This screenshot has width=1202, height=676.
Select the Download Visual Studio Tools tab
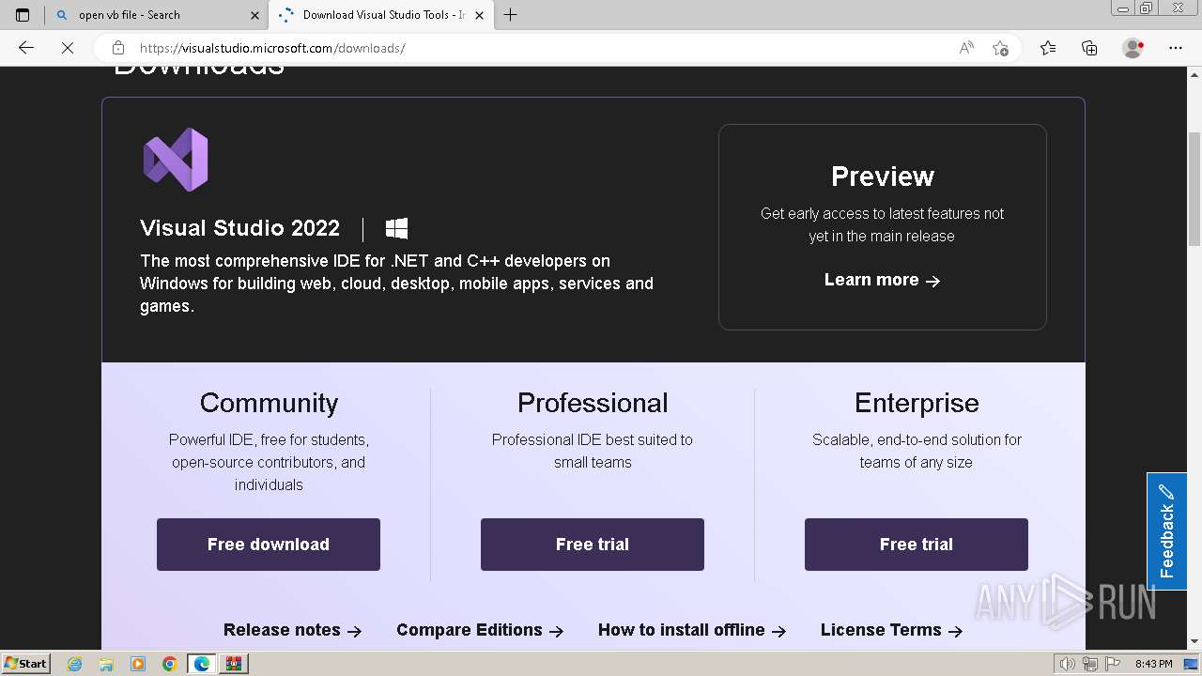tap(380, 15)
